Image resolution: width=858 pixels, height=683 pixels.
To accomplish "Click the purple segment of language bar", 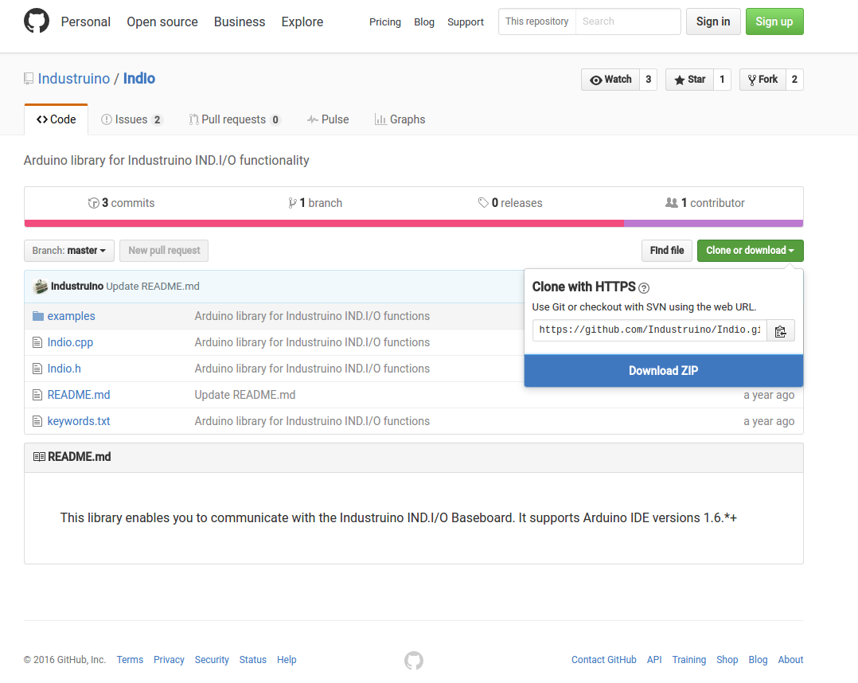I will [713, 223].
